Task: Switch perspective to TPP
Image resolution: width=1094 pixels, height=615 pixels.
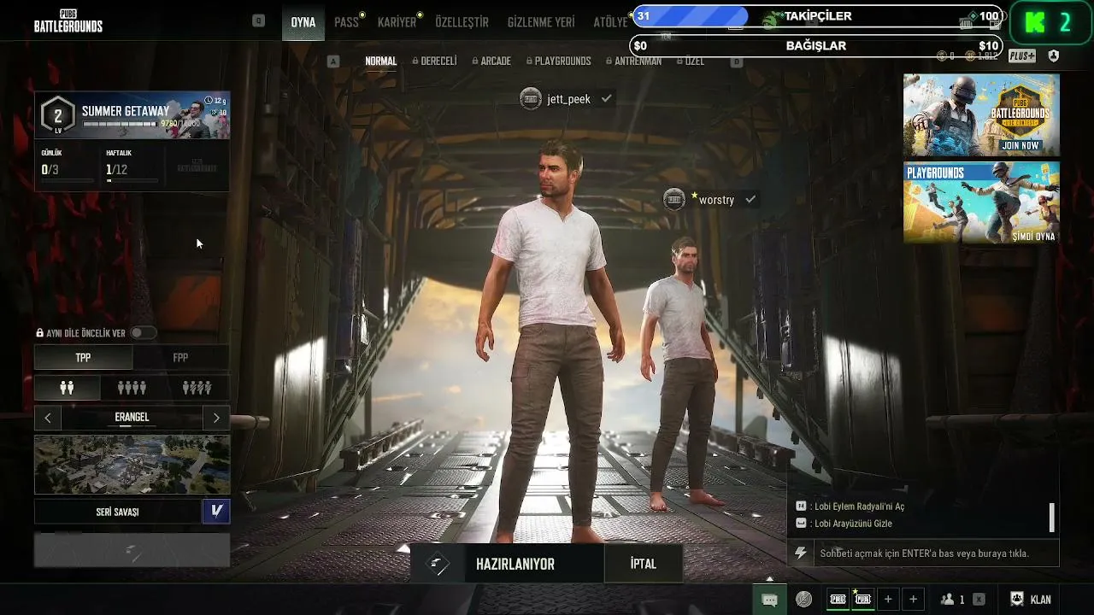Action: click(83, 358)
